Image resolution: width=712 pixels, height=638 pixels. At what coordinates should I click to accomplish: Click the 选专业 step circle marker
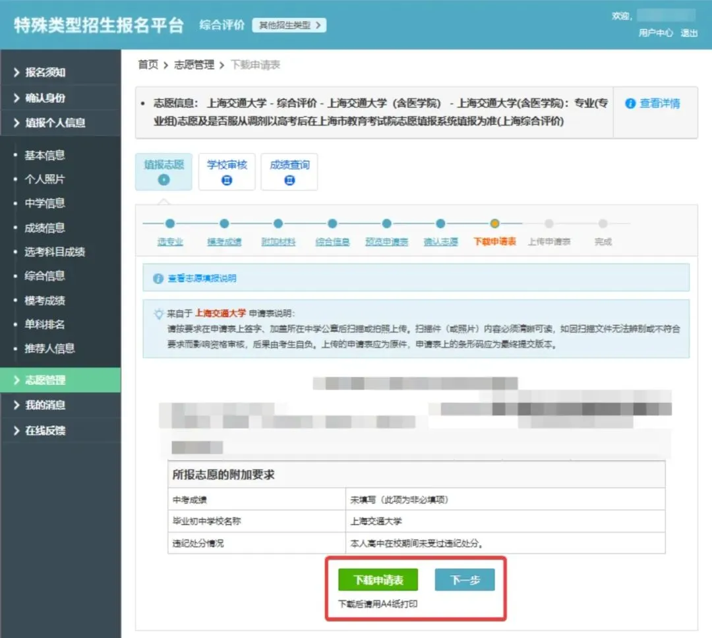point(170,224)
